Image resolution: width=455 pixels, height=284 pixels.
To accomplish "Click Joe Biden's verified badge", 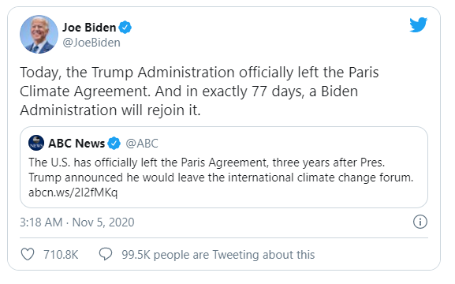I will point(125,28).
